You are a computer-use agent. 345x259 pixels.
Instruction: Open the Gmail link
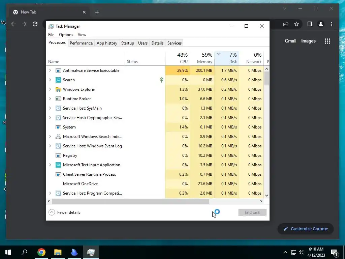290,41
